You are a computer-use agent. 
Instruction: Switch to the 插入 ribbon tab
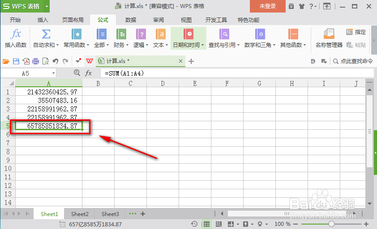click(43, 20)
